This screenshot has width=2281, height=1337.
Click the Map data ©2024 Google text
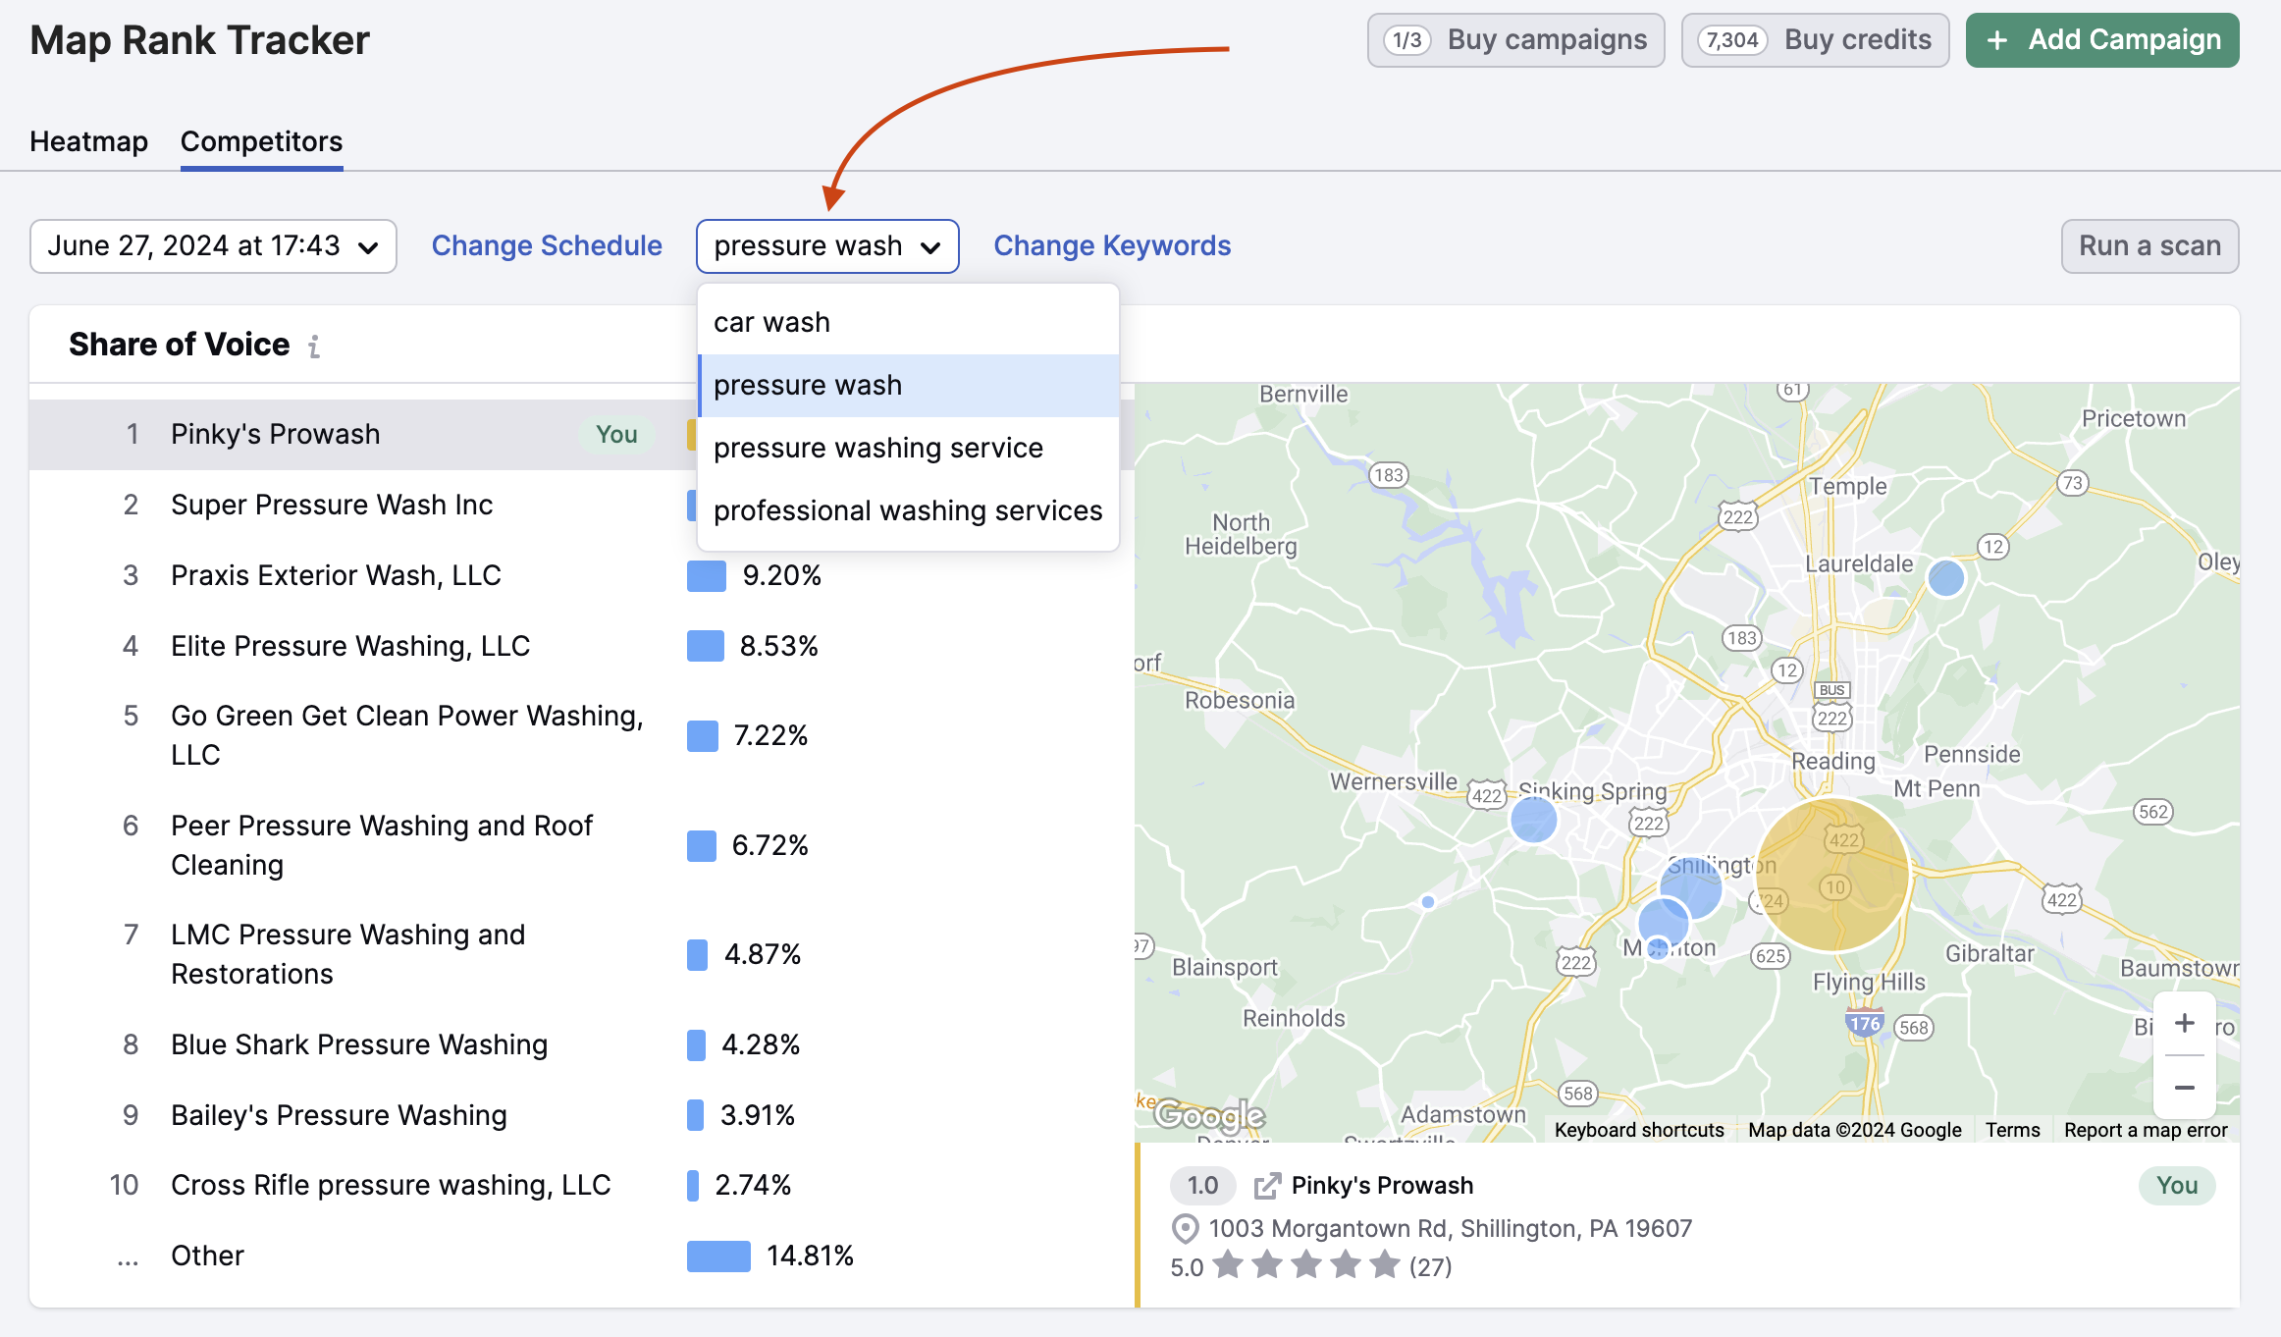1854,1130
